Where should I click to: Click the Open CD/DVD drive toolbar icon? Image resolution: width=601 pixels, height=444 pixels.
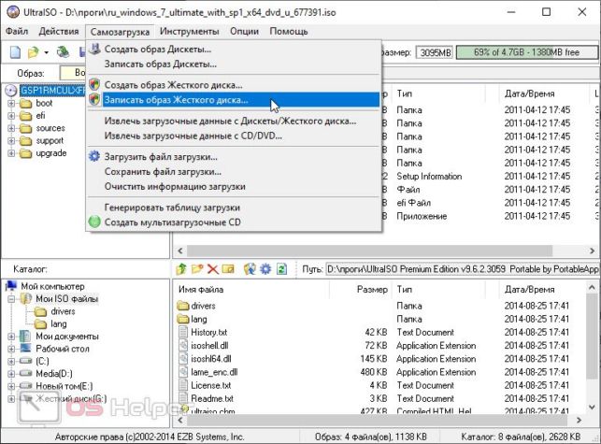point(63,51)
